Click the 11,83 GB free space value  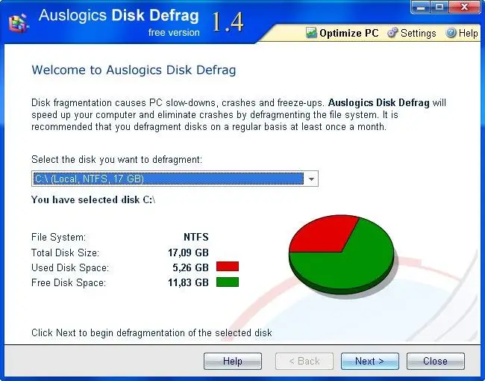click(188, 282)
